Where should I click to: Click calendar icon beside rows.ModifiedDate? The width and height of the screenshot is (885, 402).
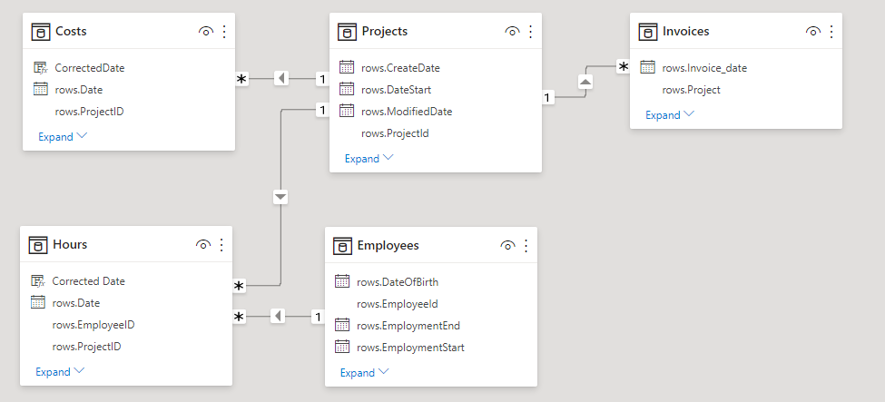click(347, 112)
